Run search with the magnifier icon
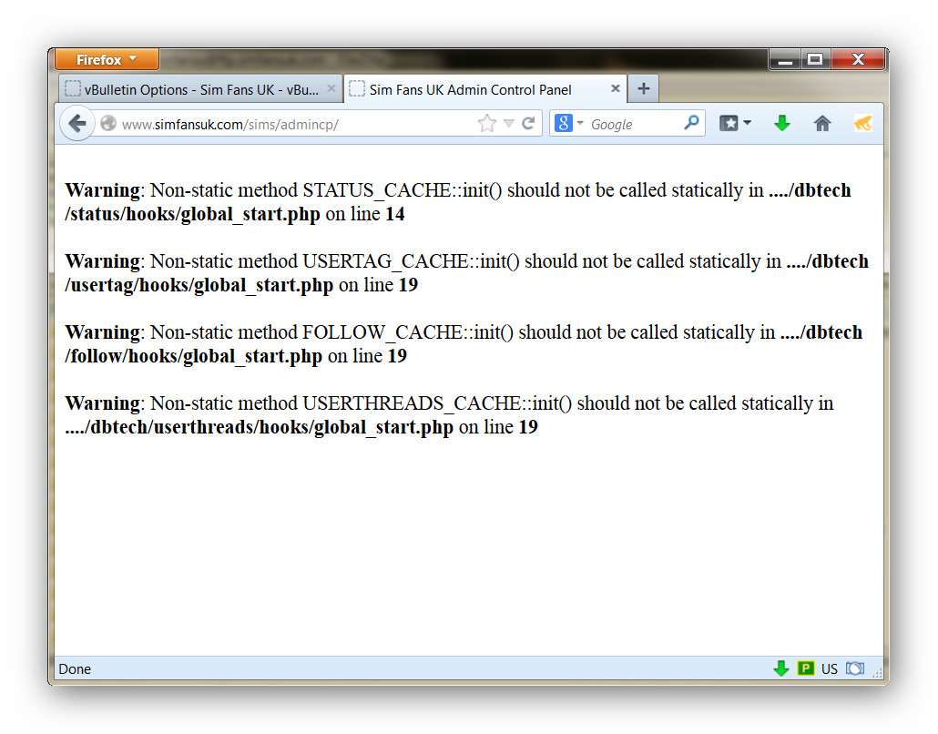 (x=691, y=123)
